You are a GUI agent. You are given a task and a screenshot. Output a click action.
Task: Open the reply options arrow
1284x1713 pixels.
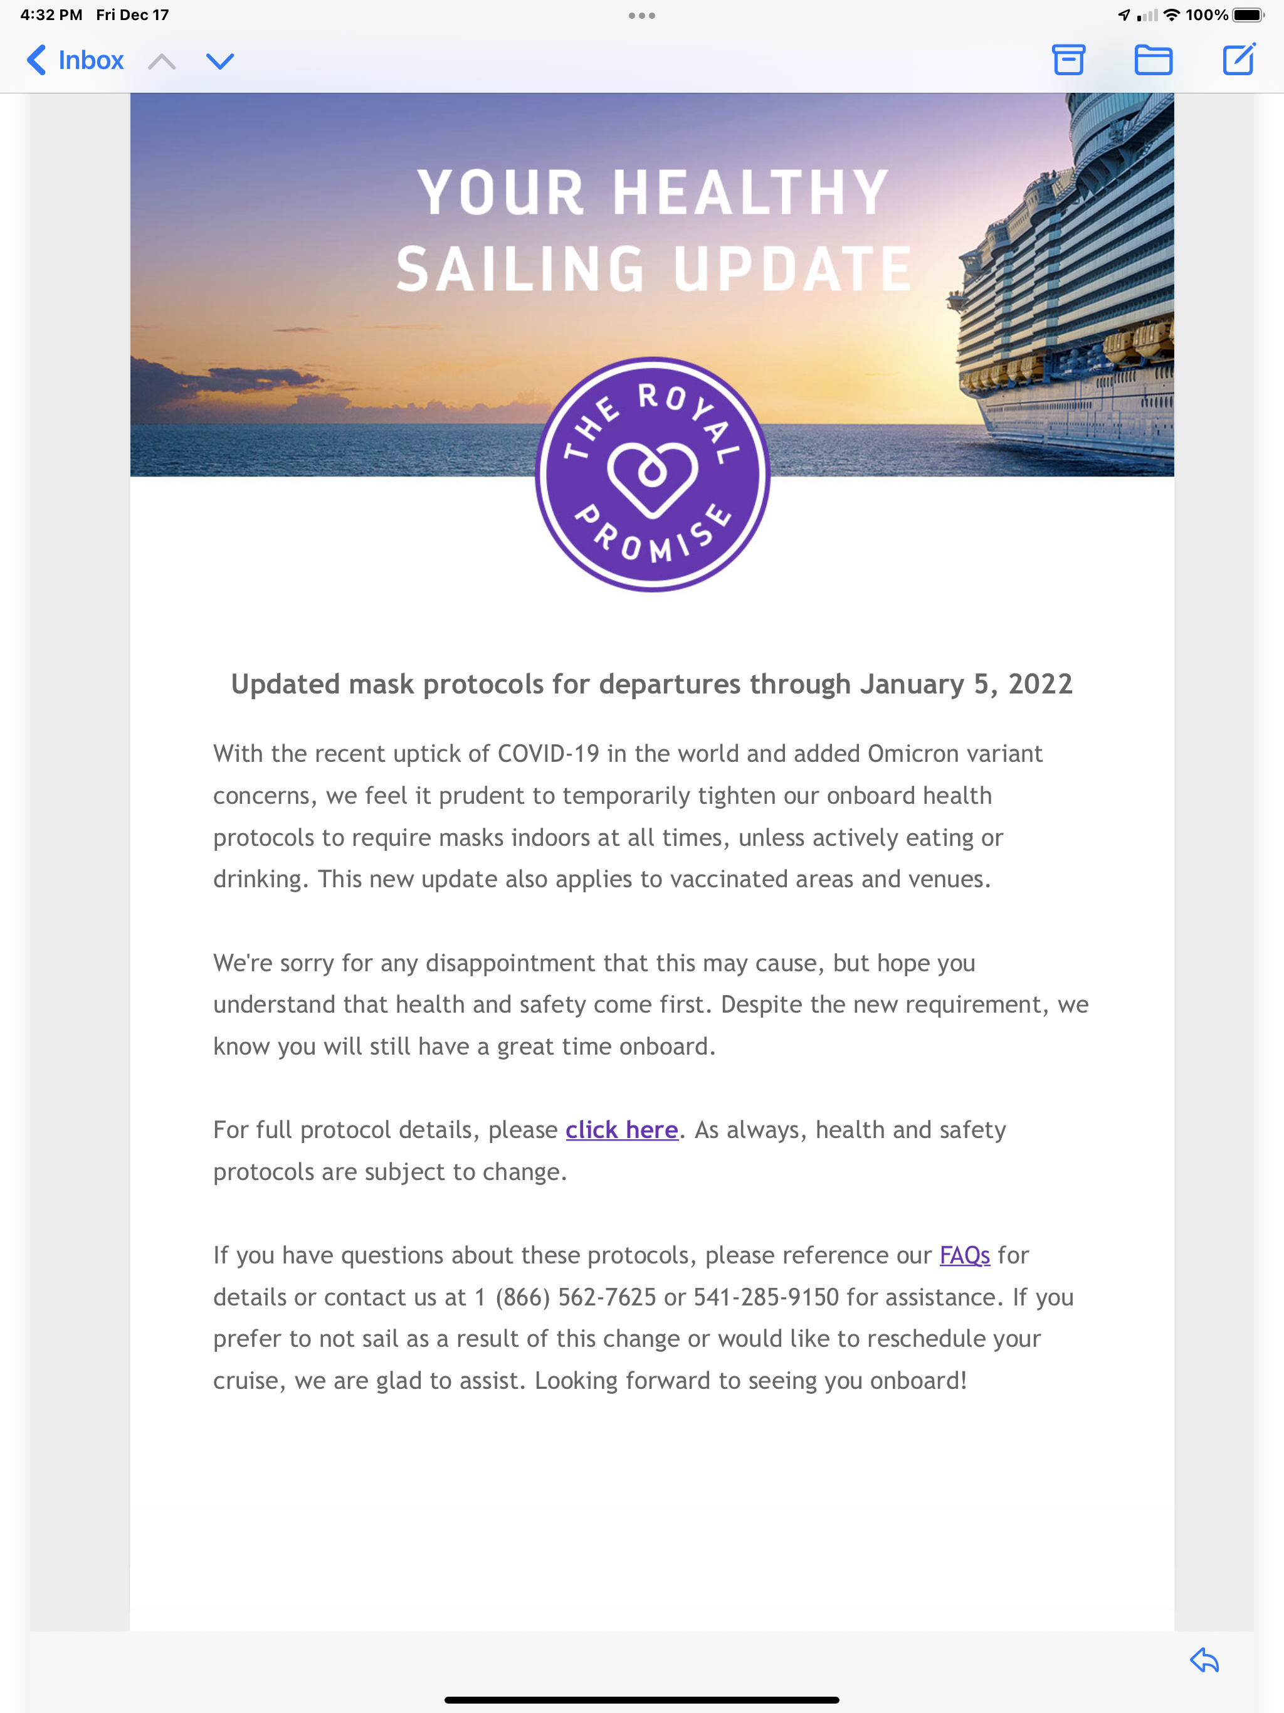[x=1204, y=1660]
